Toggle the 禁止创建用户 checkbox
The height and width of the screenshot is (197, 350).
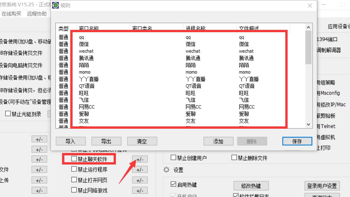[173, 158]
